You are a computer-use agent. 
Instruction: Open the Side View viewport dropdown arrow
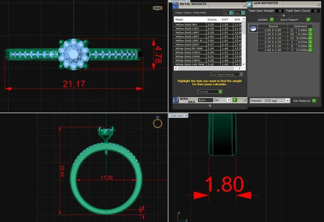[x=187, y=116]
